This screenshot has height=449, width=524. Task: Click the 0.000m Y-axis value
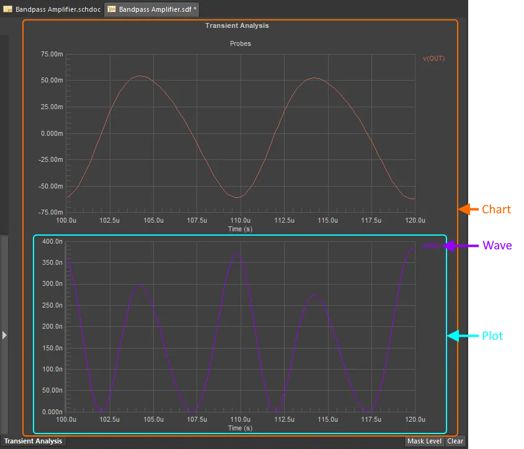coord(52,133)
